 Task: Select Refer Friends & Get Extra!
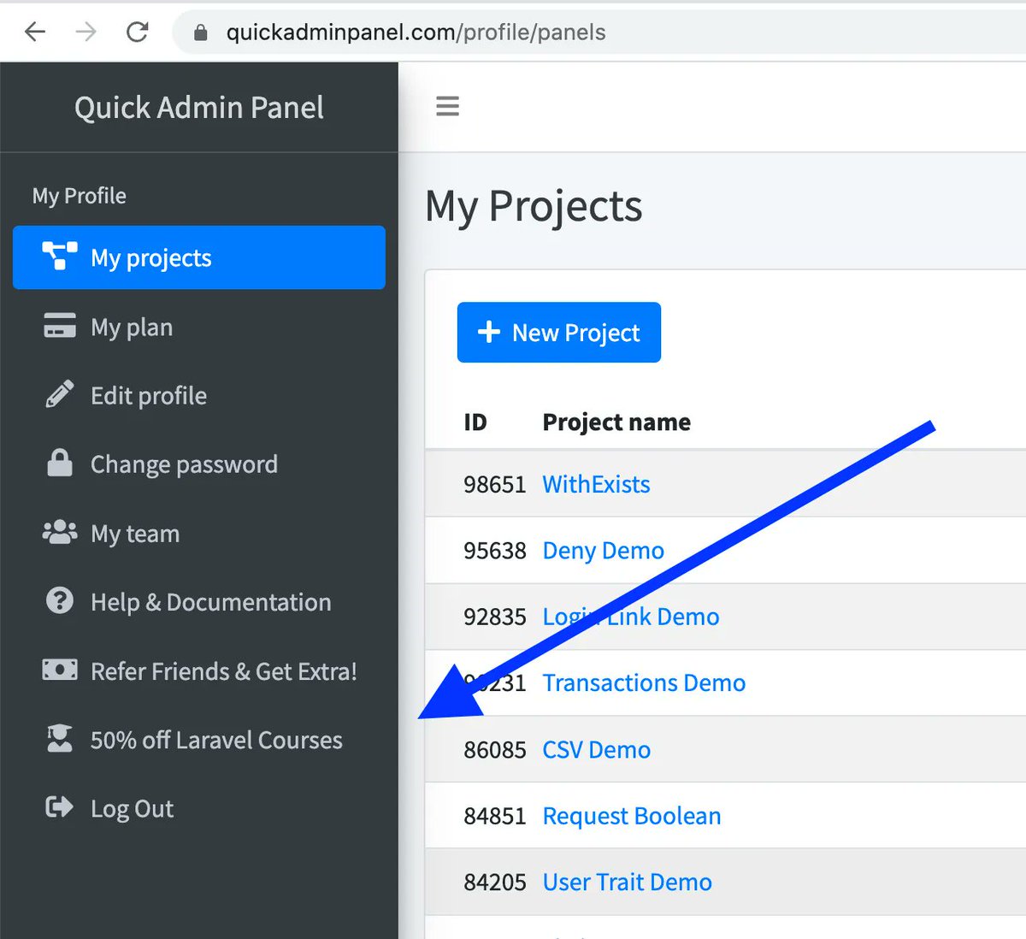tap(199, 670)
